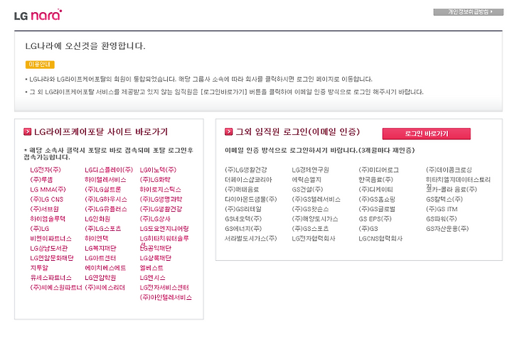Open the (주)LG유플러스 link
The width and height of the screenshot is (512, 361).
tap(106, 209)
